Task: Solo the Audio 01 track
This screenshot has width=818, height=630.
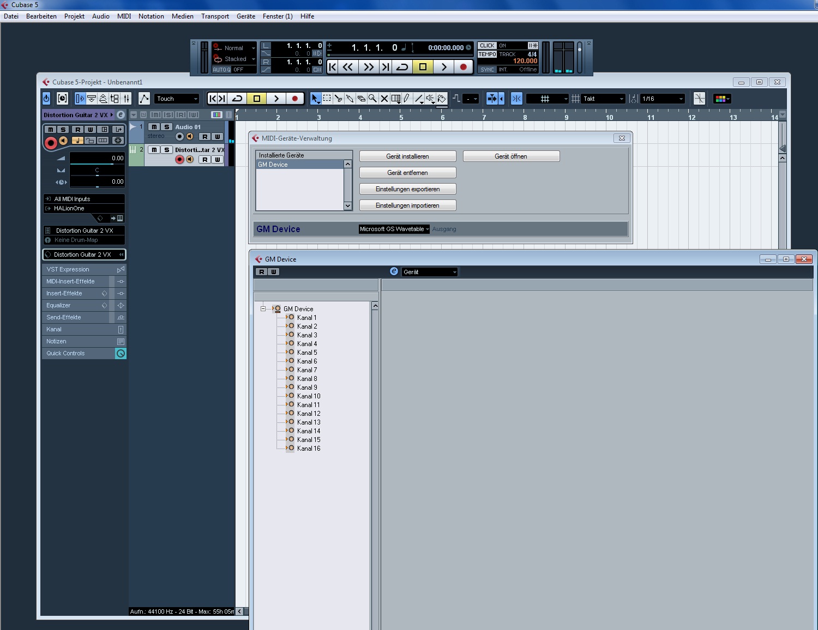Action: 167,127
